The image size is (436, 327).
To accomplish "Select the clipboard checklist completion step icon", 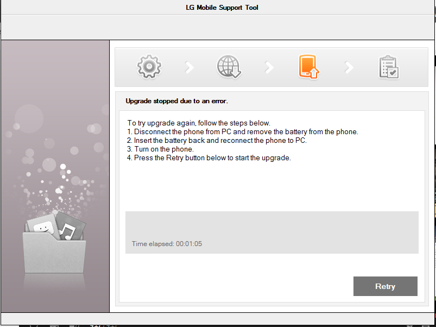I will pos(389,67).
